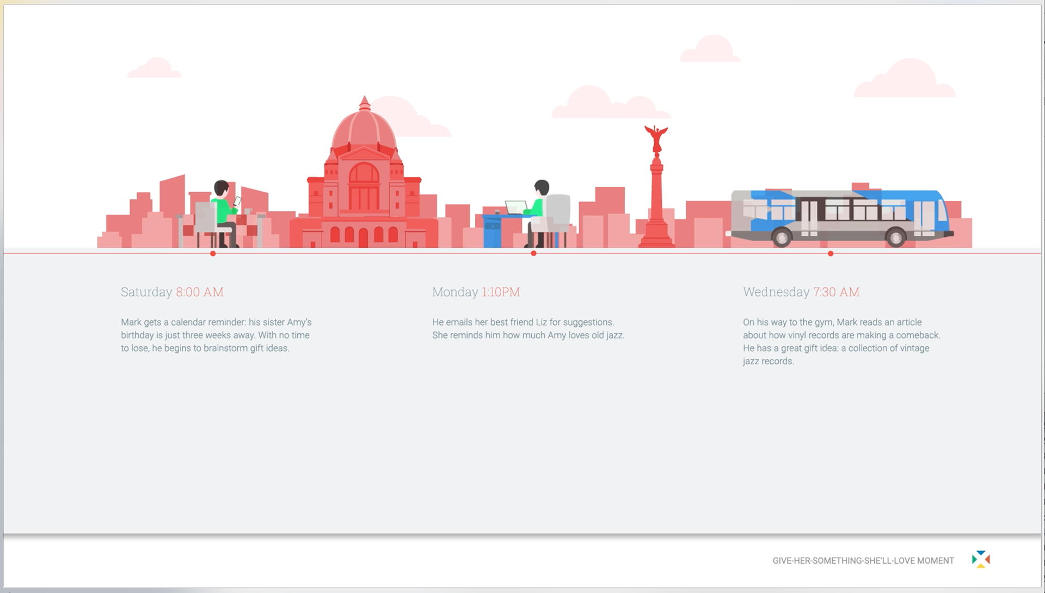Click the GIVE-HER-SOMETHING-SHE'LL-LOVE MOMENT footer text
The height and width of the screenshot is (593, 1045).
coord(863,560)
